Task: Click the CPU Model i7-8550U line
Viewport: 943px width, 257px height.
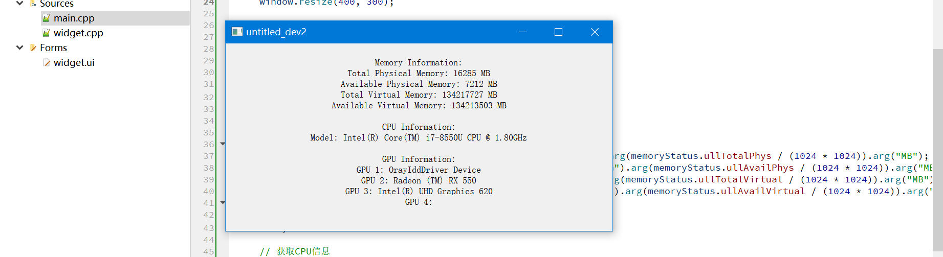Action: [419, 137]
